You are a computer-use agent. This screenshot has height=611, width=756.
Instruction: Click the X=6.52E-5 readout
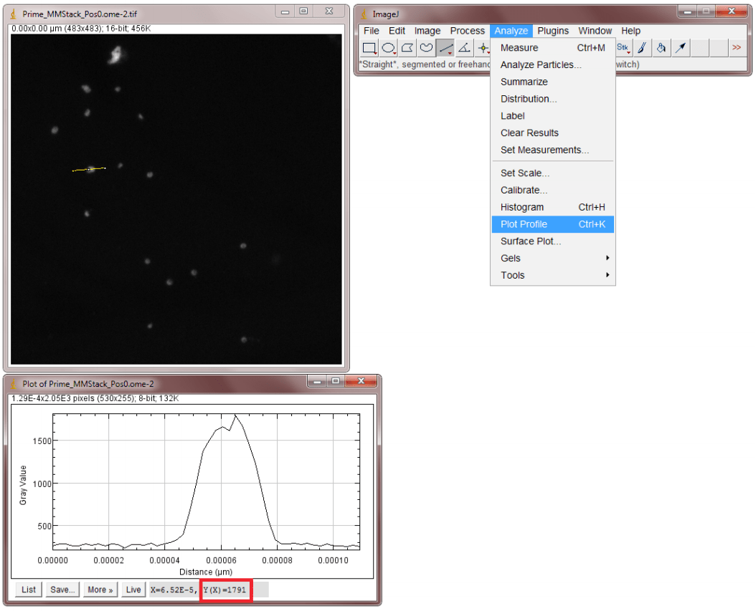pos(174,590)
